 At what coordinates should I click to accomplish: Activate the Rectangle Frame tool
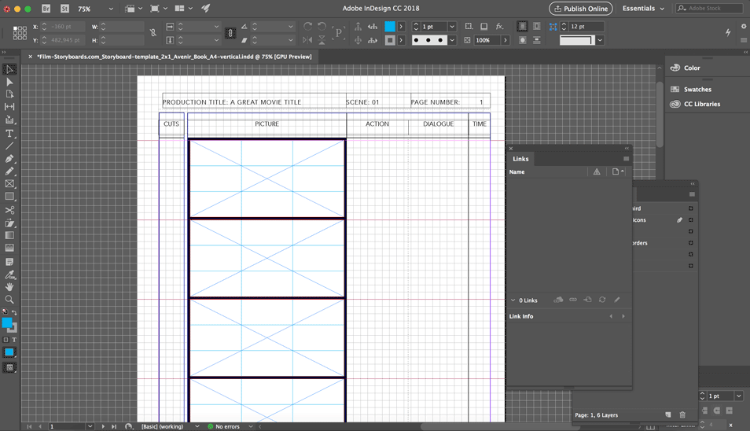[9, 184]
